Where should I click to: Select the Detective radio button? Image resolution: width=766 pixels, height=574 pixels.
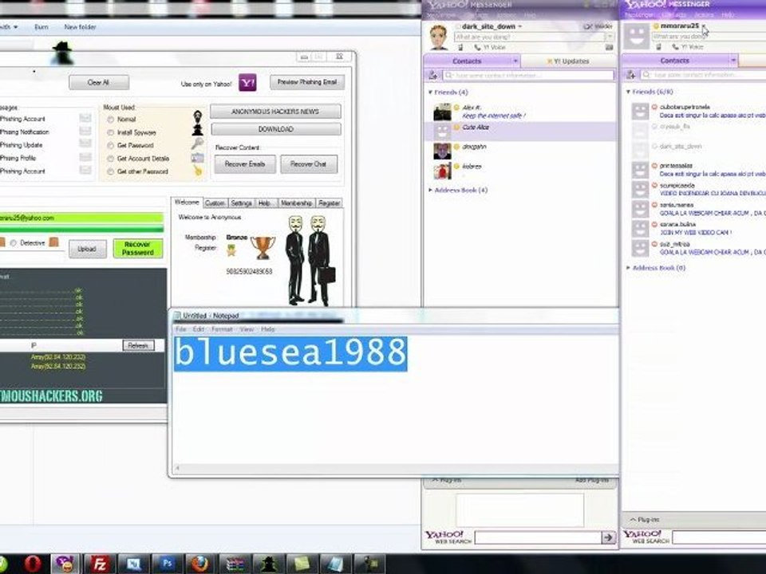coord(14,243)
